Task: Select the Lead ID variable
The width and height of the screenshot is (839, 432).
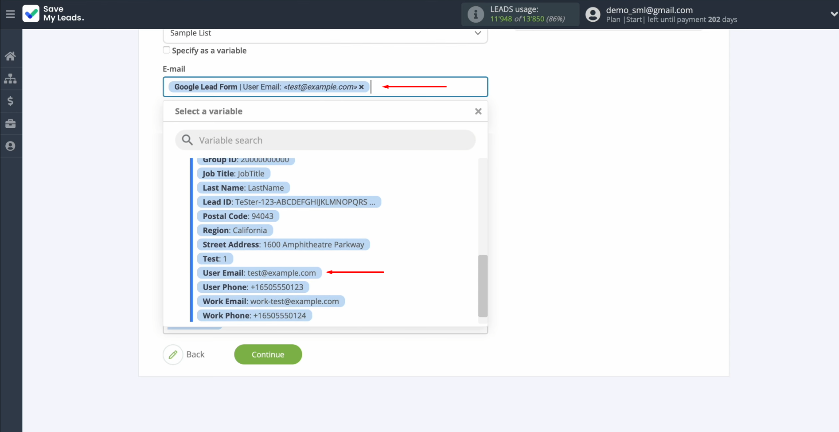Action: (289, 202)
